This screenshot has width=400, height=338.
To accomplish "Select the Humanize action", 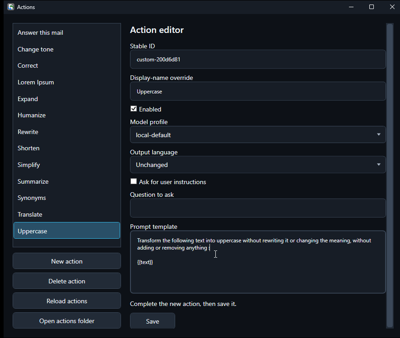I will click(66, 115).
